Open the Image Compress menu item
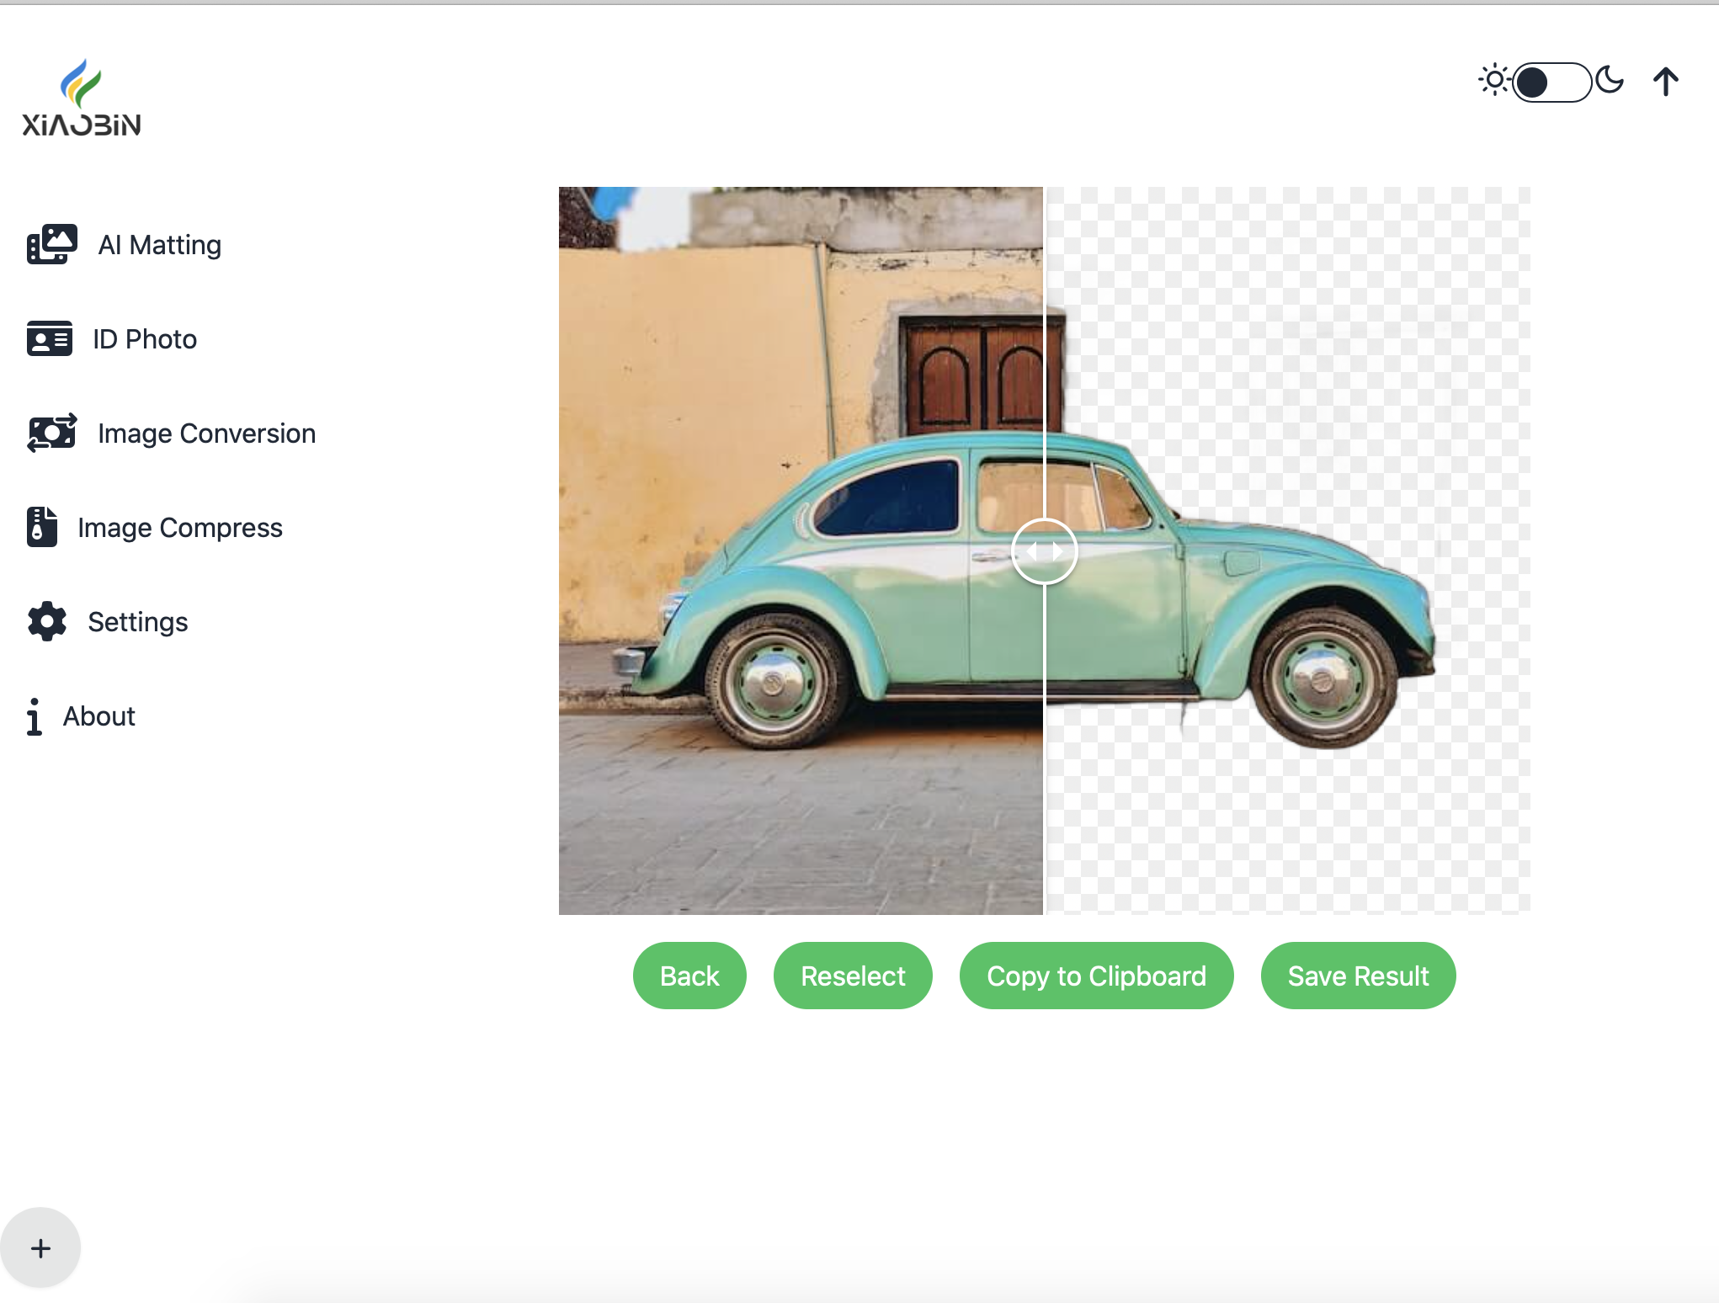1719x1303 pixels. pyautogui.click(x=179, y=527)
